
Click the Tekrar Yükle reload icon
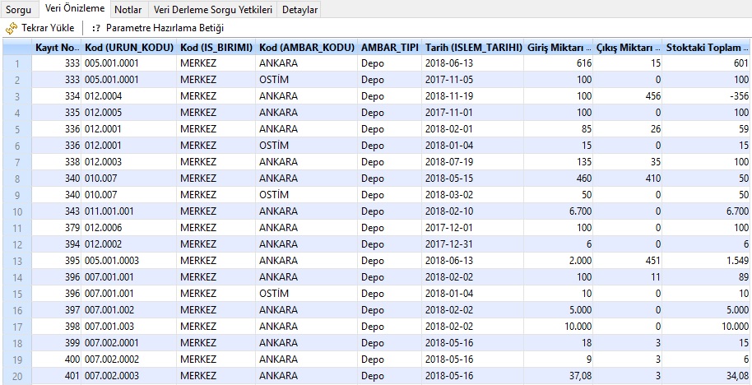(x=11, y=28)
